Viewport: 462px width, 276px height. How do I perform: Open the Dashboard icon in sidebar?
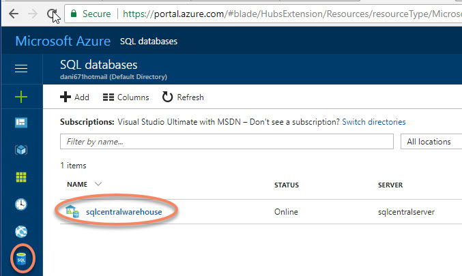pyautogui.click(x=21, y=123)
